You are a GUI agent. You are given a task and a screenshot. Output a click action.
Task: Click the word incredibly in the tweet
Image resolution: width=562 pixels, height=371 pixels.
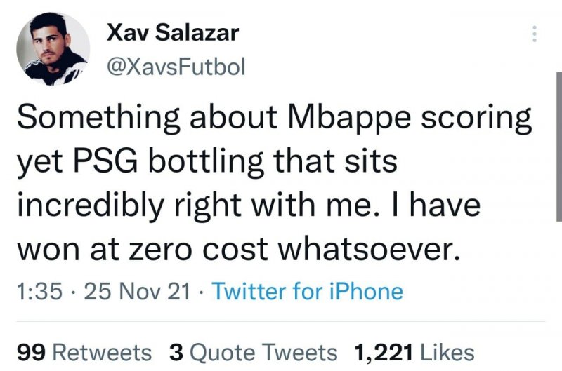(x=89, y=205)
